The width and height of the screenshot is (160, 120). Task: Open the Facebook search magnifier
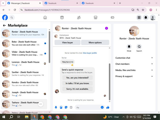tap(12, 18)
